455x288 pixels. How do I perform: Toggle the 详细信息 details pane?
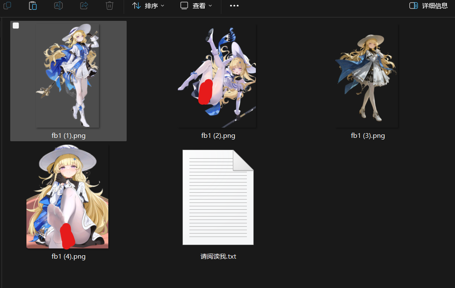pyautogui.click(x=429, y=6)
